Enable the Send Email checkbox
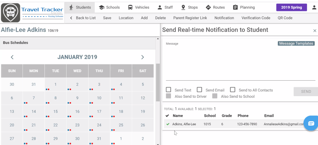Viewport: 318px width, 145px height. (199, 90)
